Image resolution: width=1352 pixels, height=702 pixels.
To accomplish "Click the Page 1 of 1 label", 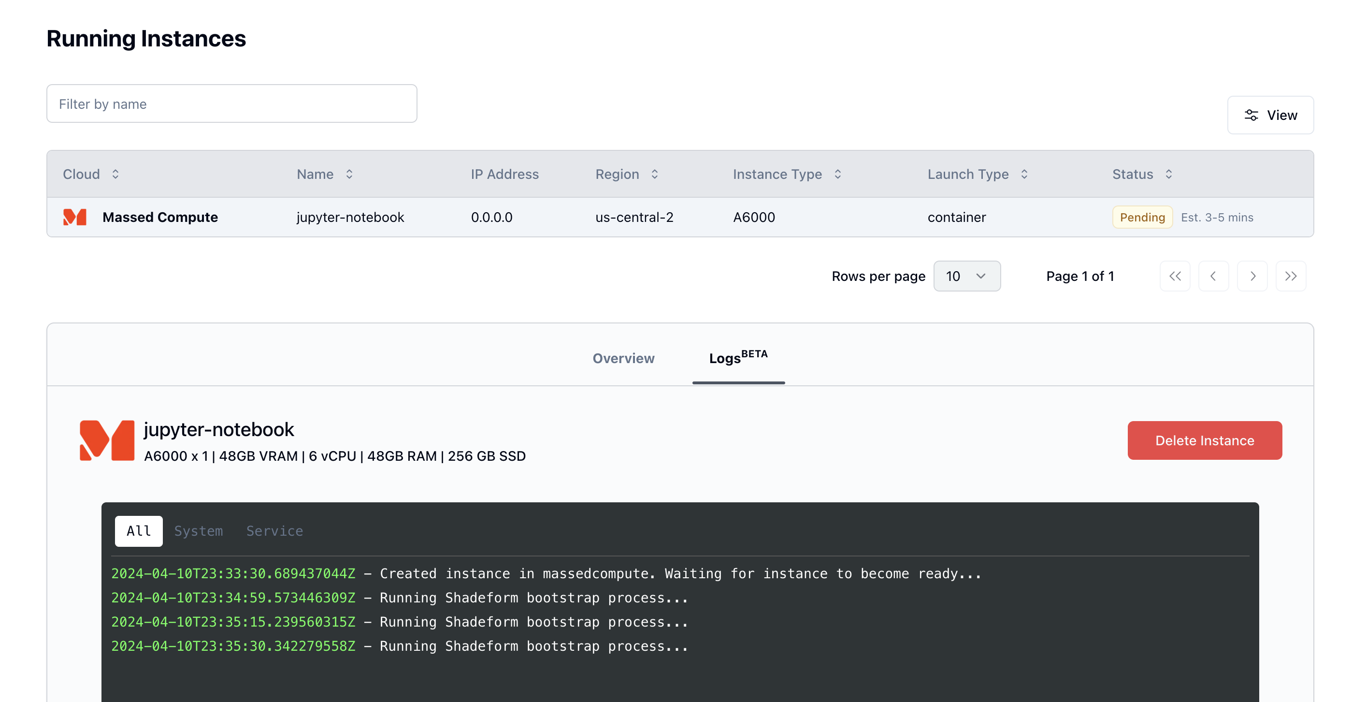I will click(x=1079, y=276).
